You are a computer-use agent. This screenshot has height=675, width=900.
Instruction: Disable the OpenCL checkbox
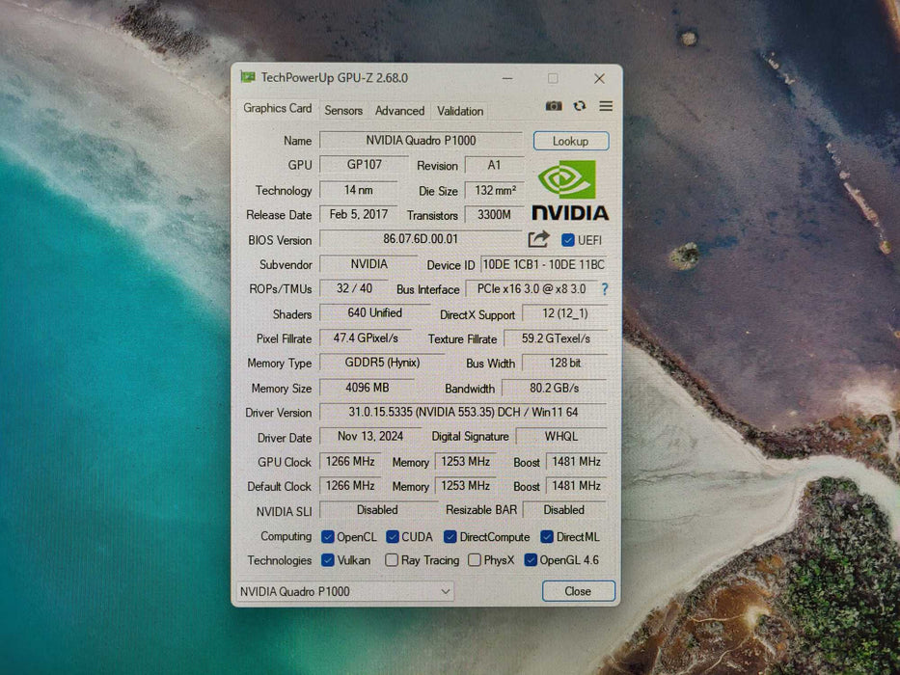[327, 536]
